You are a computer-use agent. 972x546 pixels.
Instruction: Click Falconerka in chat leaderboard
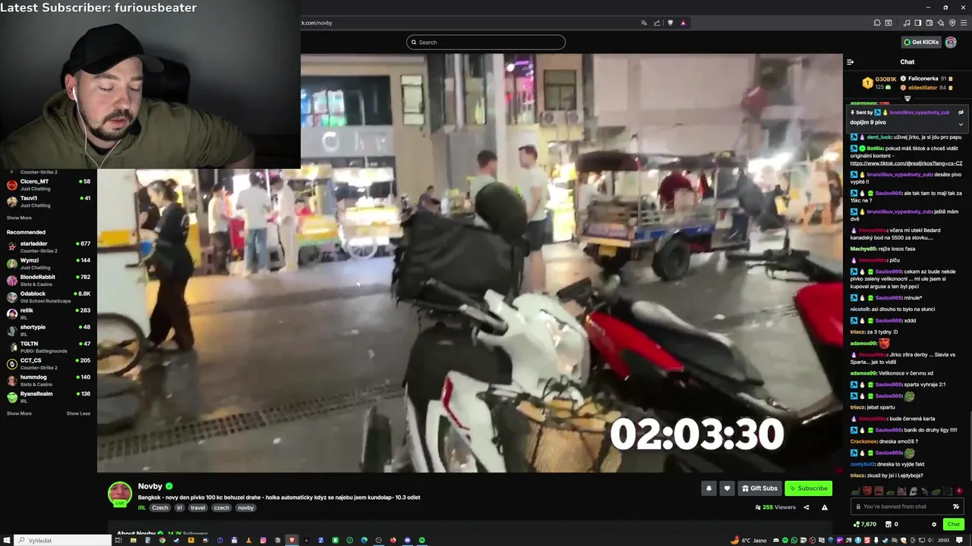(926, 79)
